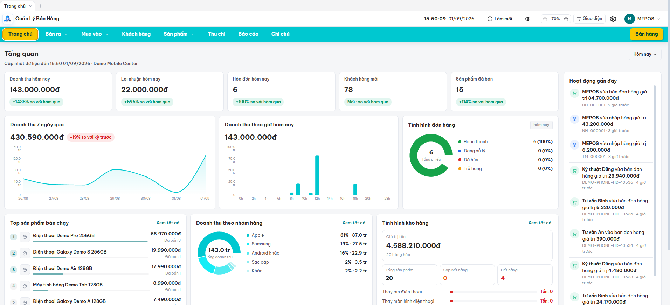Expand the Mua vào menu dropdown
Screen dimensions: 670x305
point(95,34)
